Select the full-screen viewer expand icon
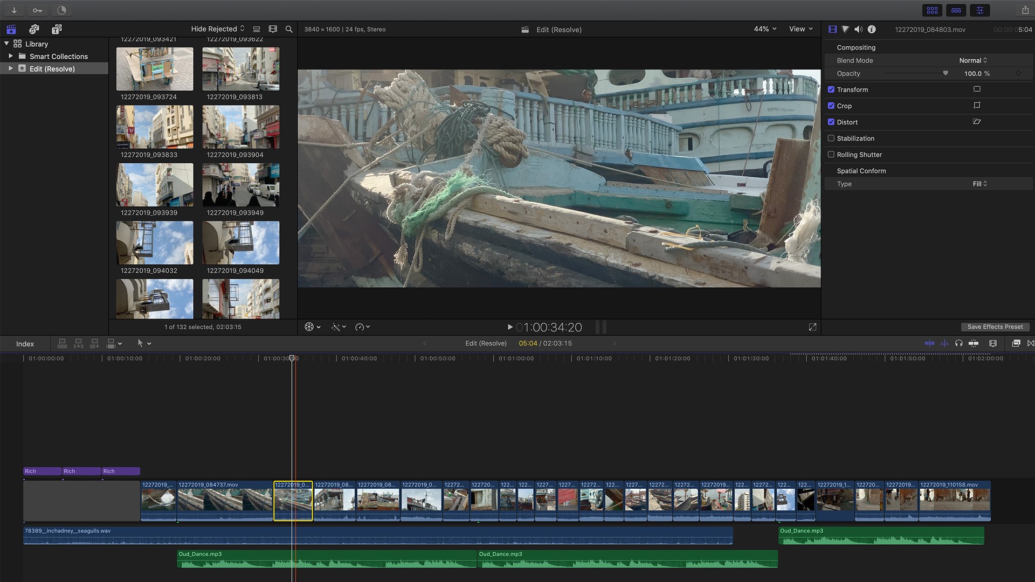The image size is (1035, 582). point(812,327)
